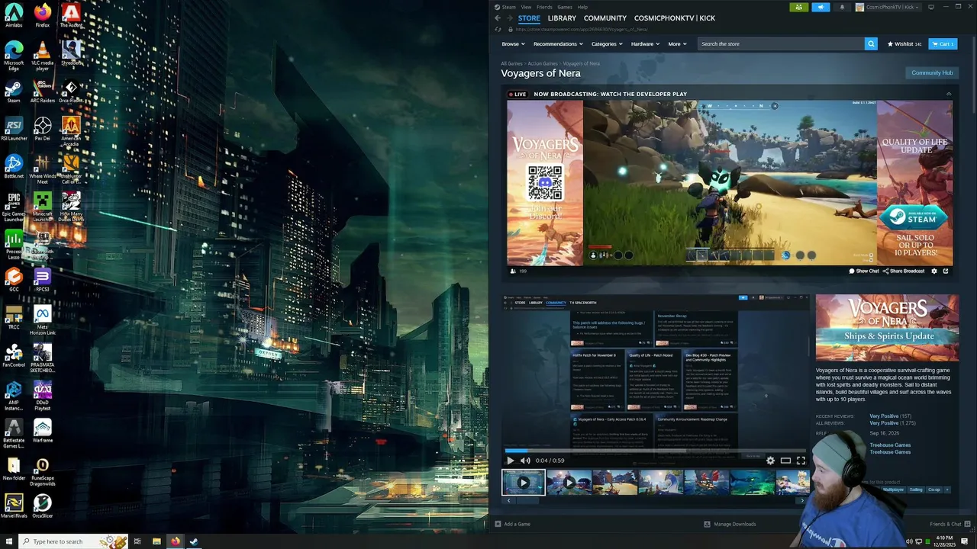Open the Games menu
The image size is (977, 549).
coord(565,7)
